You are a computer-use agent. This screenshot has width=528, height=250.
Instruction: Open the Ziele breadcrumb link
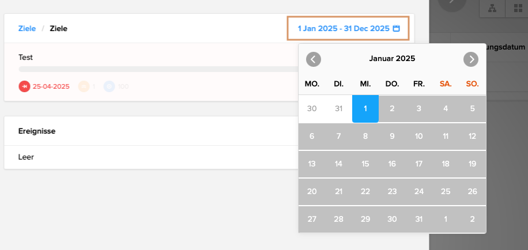click(x=27, y=28)
